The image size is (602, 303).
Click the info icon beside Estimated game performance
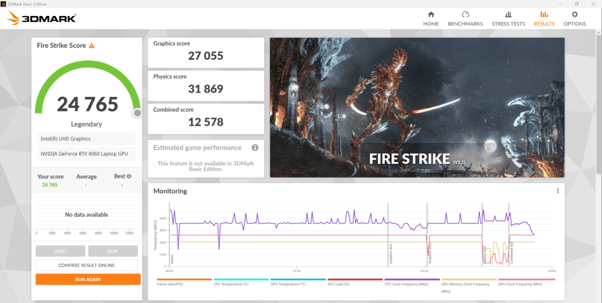(255, 148)
